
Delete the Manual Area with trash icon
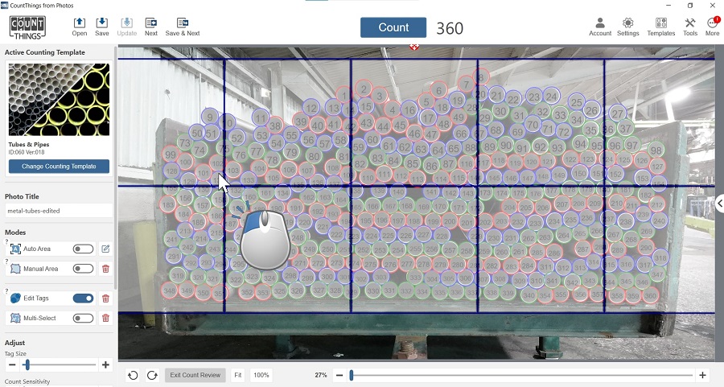click(105, 269)
